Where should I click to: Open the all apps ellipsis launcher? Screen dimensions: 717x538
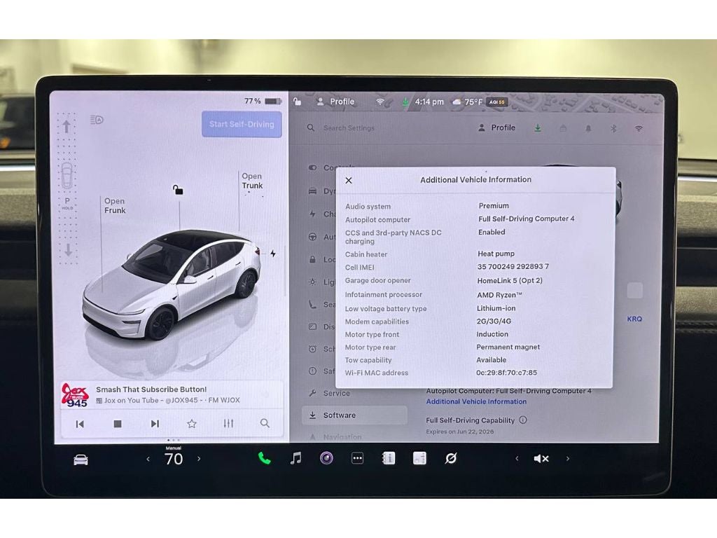(x=358, y=458)
